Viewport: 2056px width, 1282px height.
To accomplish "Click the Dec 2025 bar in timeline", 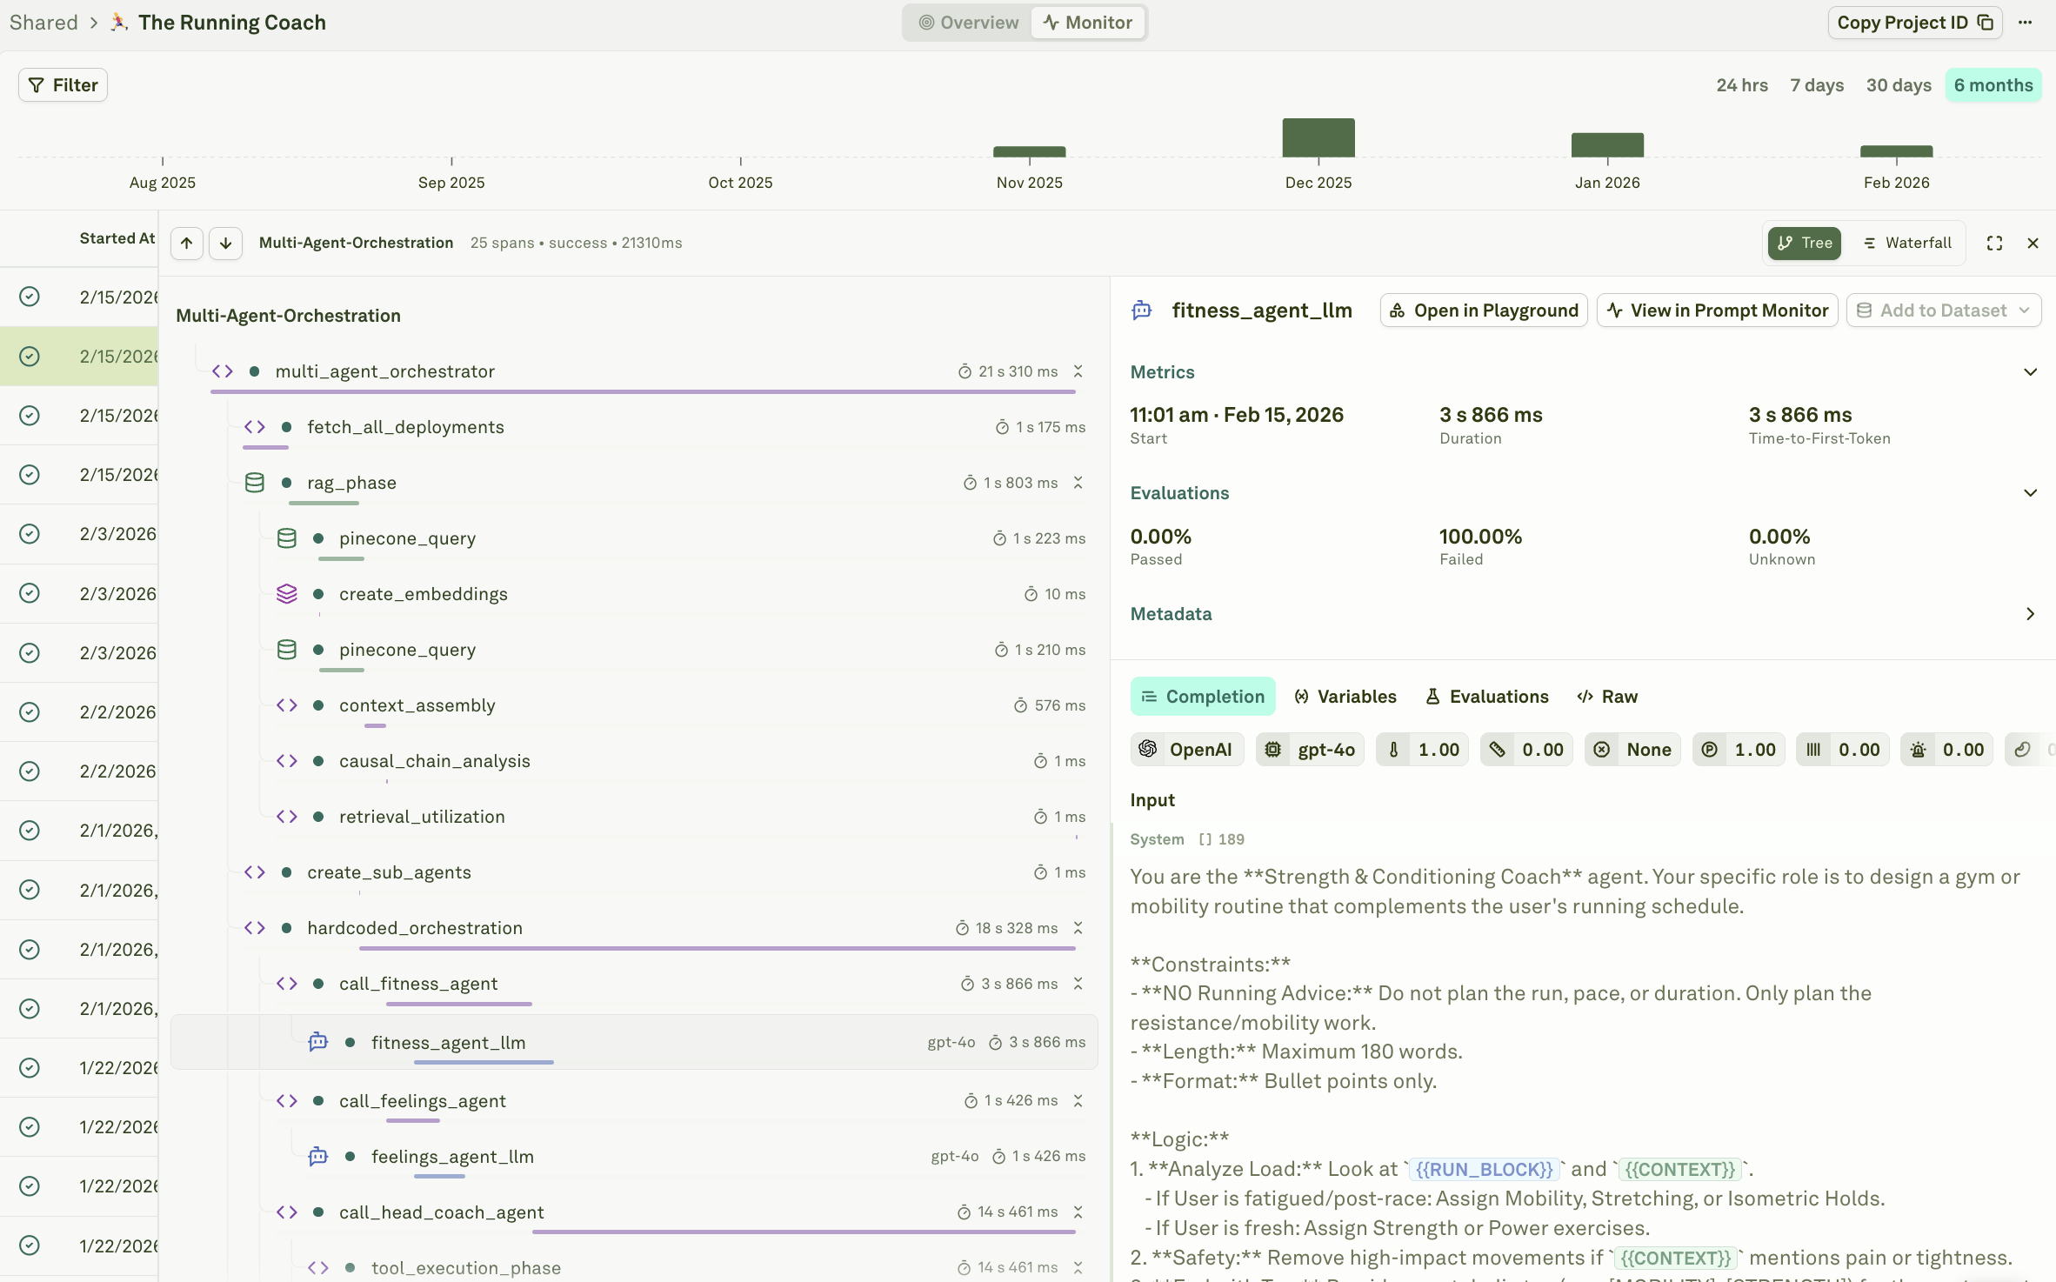I will pos(1318,138).
